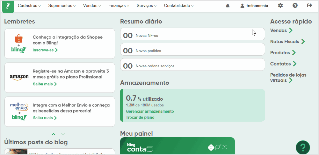Image resolution: width=319 pixels, height=155 pixels.
Task: Click the help question mark in top bar
Action: [x=295, y=6]
